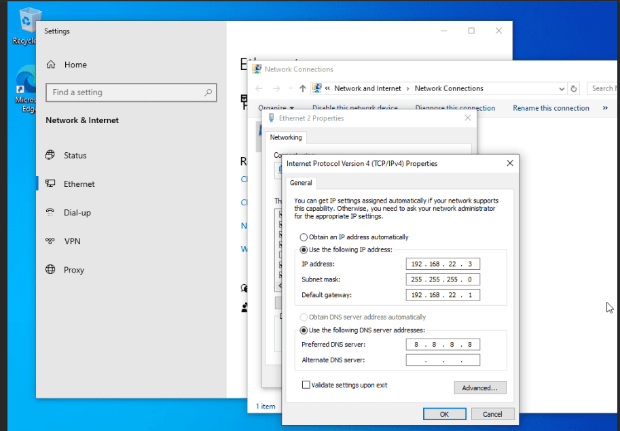Image resolution: width=620 pixels, height=431 pixels.
Task: Click the Alternate DNS server field
Action: coord(443,360)
